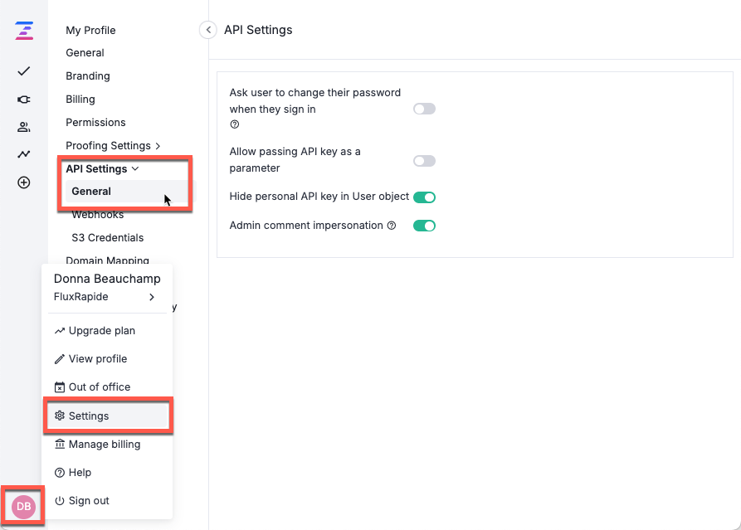Open Settings from the profile menu
This screenshot has width=741, height=530.
[89, 416]
